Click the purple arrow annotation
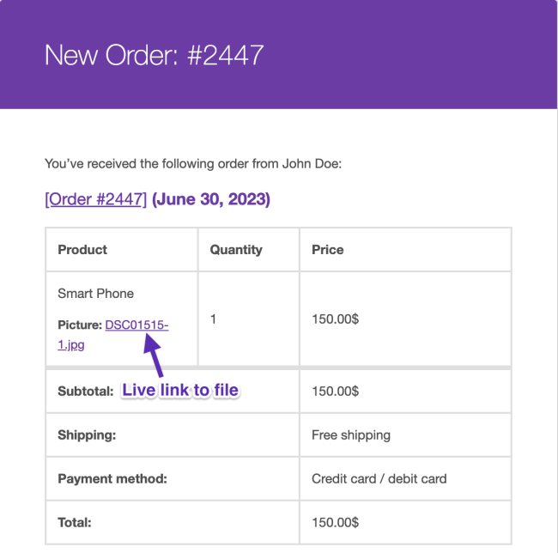This screenshot has width=558, height=553. click(154, 355)
